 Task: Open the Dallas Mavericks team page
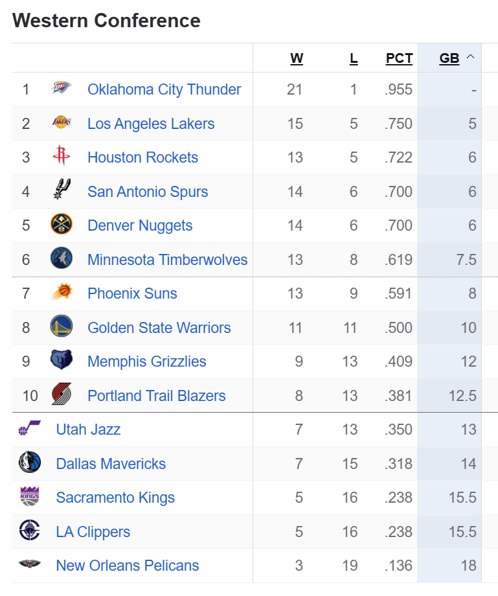[x=111, y=464]
